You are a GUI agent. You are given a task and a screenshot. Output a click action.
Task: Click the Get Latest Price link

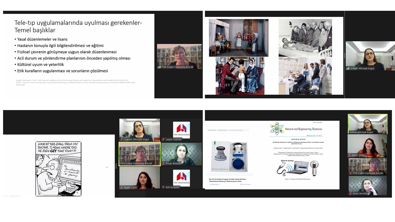[x=215, y=184]
